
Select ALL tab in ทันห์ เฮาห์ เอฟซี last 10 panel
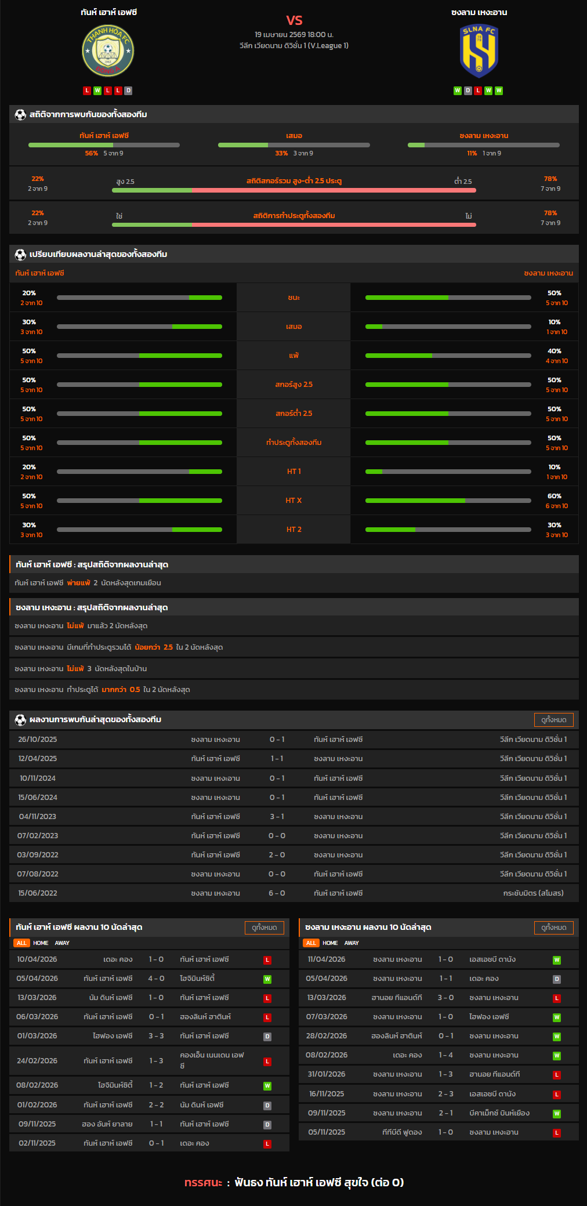point(21,943)
